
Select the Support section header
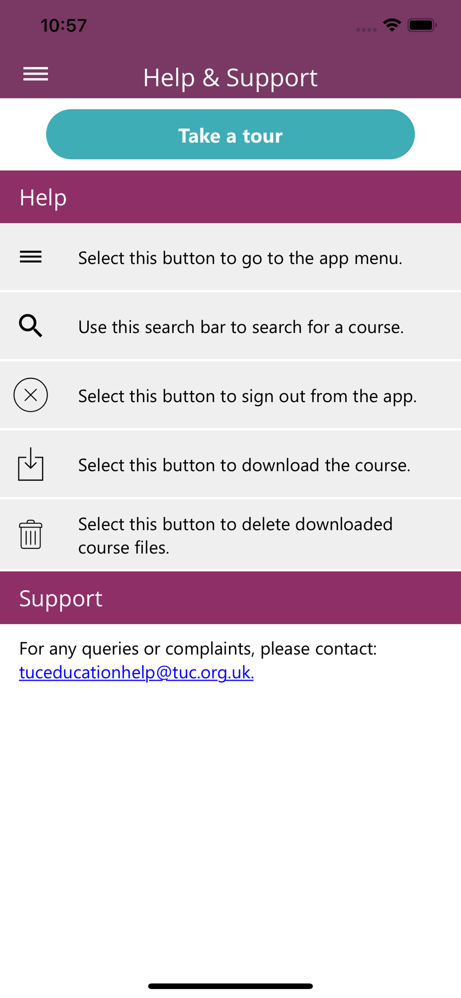[61, 598]
